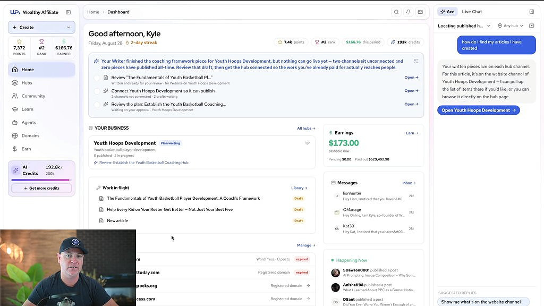Check the Review the plan task circle
The width and height of the screenshot is (544, 306).
97,105
